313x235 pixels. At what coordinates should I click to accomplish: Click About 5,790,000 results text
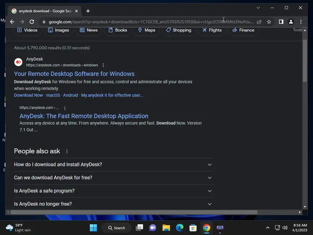tap(52, 48)
